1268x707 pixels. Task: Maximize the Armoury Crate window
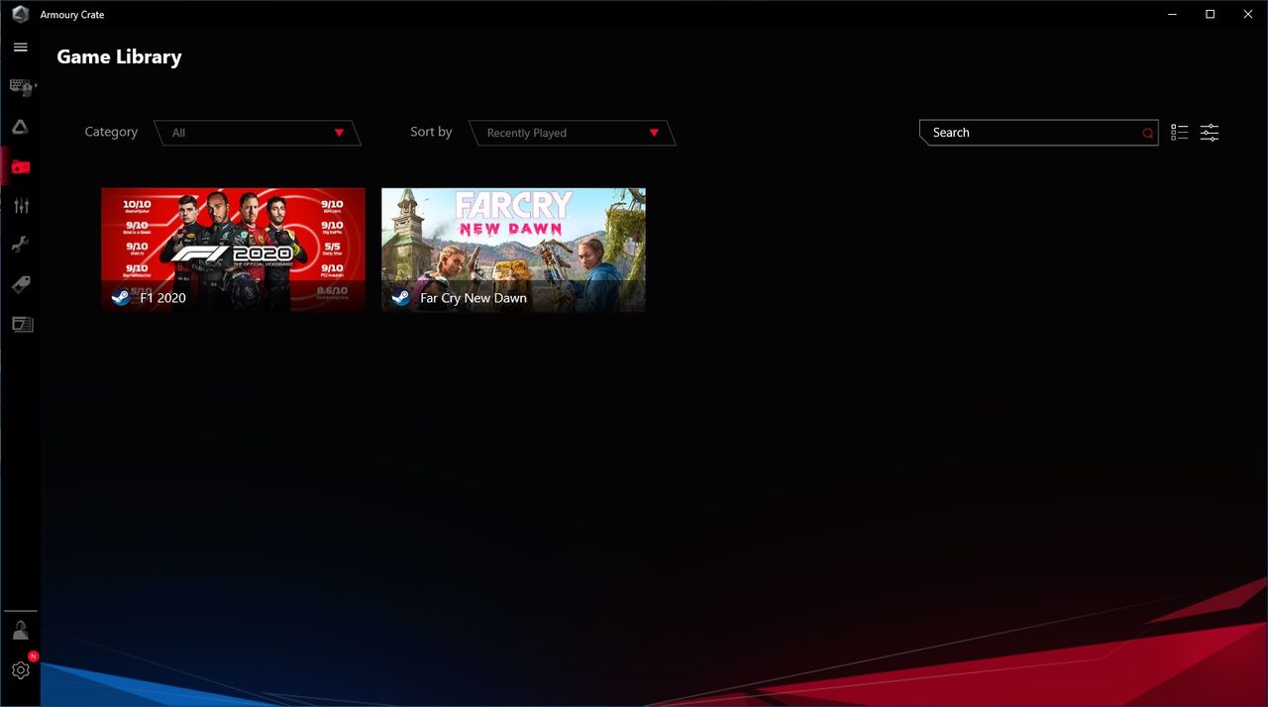pyautogui.click(x=1210, y=14)
